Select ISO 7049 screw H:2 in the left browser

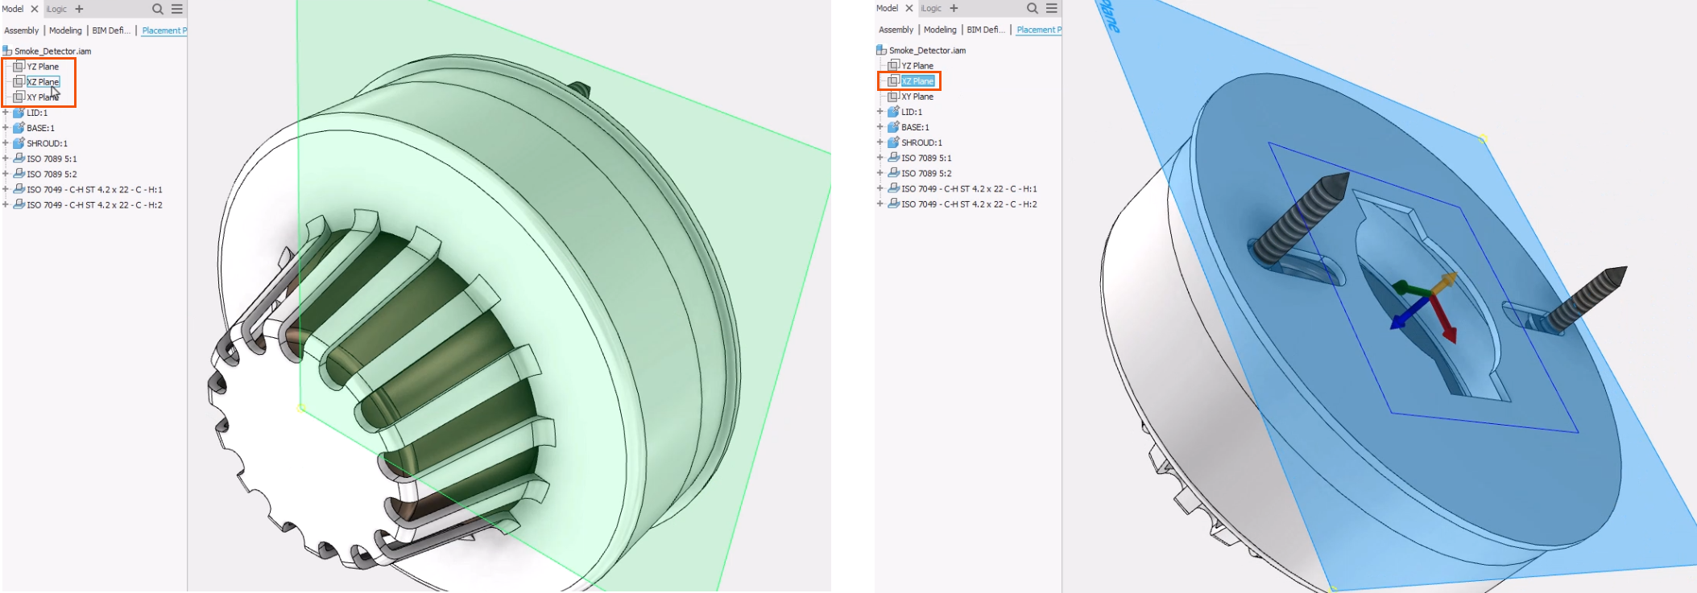coord(94,205)
